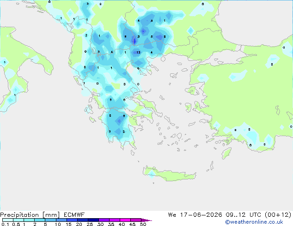Click the 25 to 30 mm navy swatch
This screenshot has width=293, height=226.
93,220
